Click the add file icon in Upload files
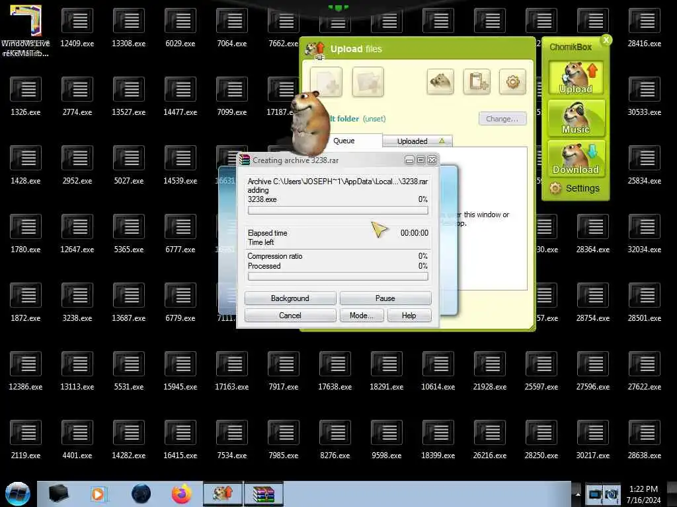This screenshot has height=507, width=677. coord(327,81)
